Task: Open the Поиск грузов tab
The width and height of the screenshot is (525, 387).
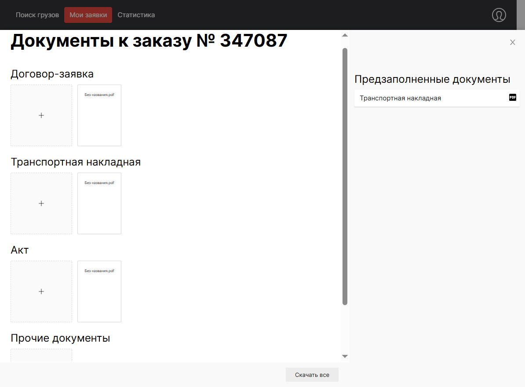Action: point(37,15)
